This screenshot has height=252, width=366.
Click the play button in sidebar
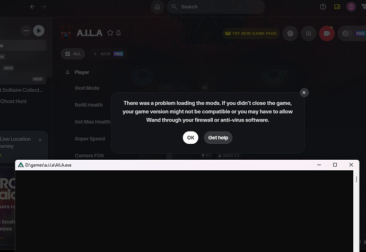[39, 31]
